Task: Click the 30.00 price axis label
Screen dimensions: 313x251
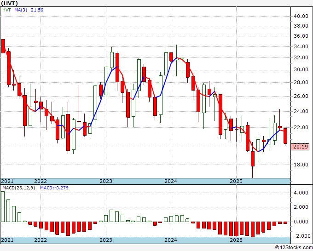Action: (x=301, y=69)
